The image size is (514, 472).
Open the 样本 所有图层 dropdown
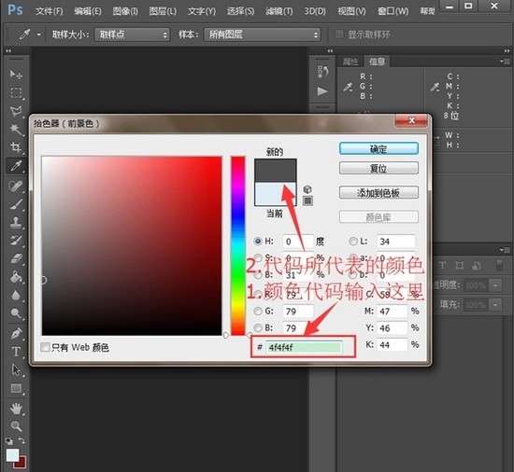262,35
